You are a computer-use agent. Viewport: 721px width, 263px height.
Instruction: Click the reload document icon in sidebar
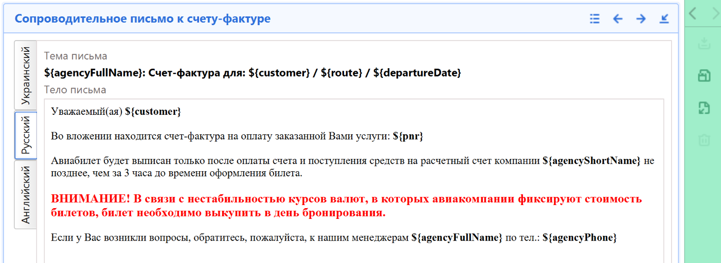[704, 108]
